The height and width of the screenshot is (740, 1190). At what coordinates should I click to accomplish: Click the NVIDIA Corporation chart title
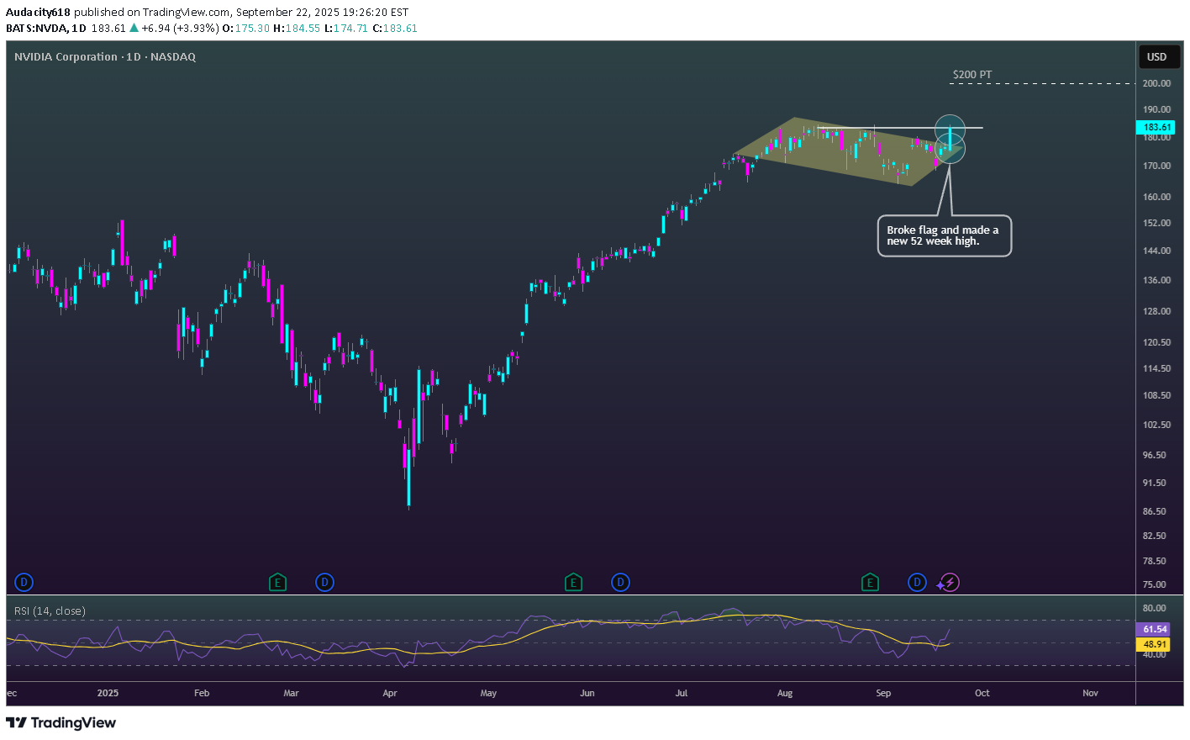[105, 56]
